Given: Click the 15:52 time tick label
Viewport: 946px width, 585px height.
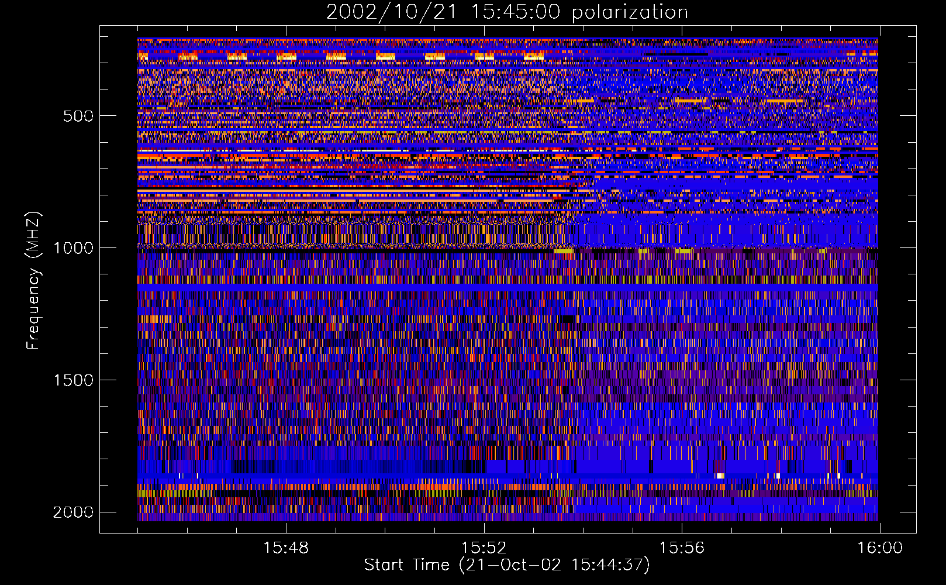Looking at the screenshot, I should (484, 548).
